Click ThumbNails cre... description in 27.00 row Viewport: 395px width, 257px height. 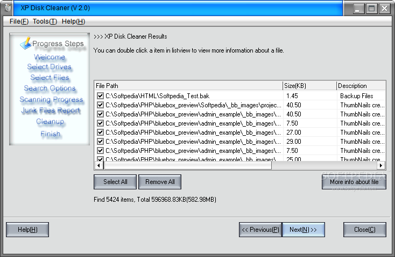coord(362,133)
